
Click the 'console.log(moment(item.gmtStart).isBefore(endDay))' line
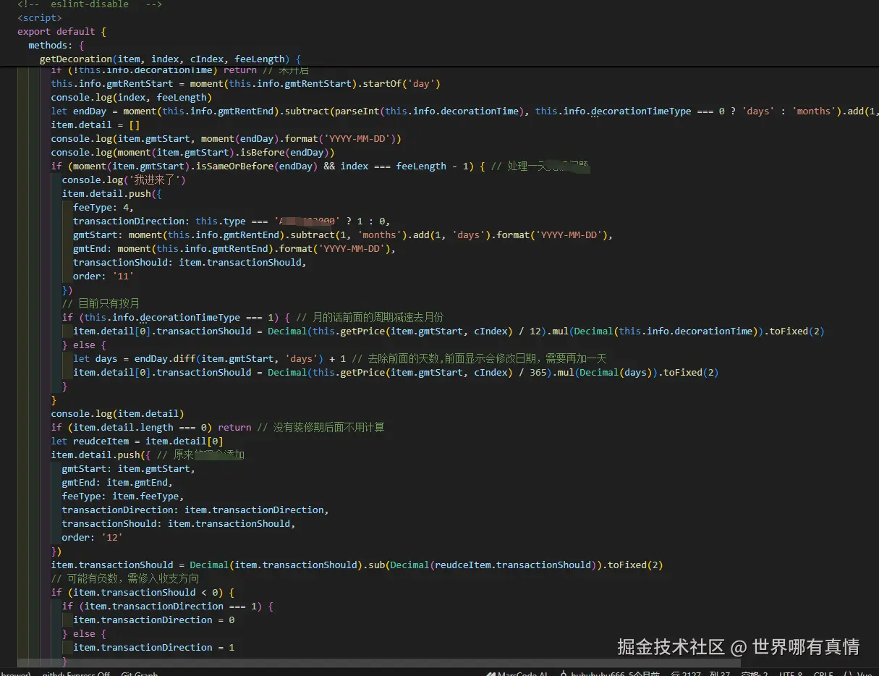click(192, 152)
